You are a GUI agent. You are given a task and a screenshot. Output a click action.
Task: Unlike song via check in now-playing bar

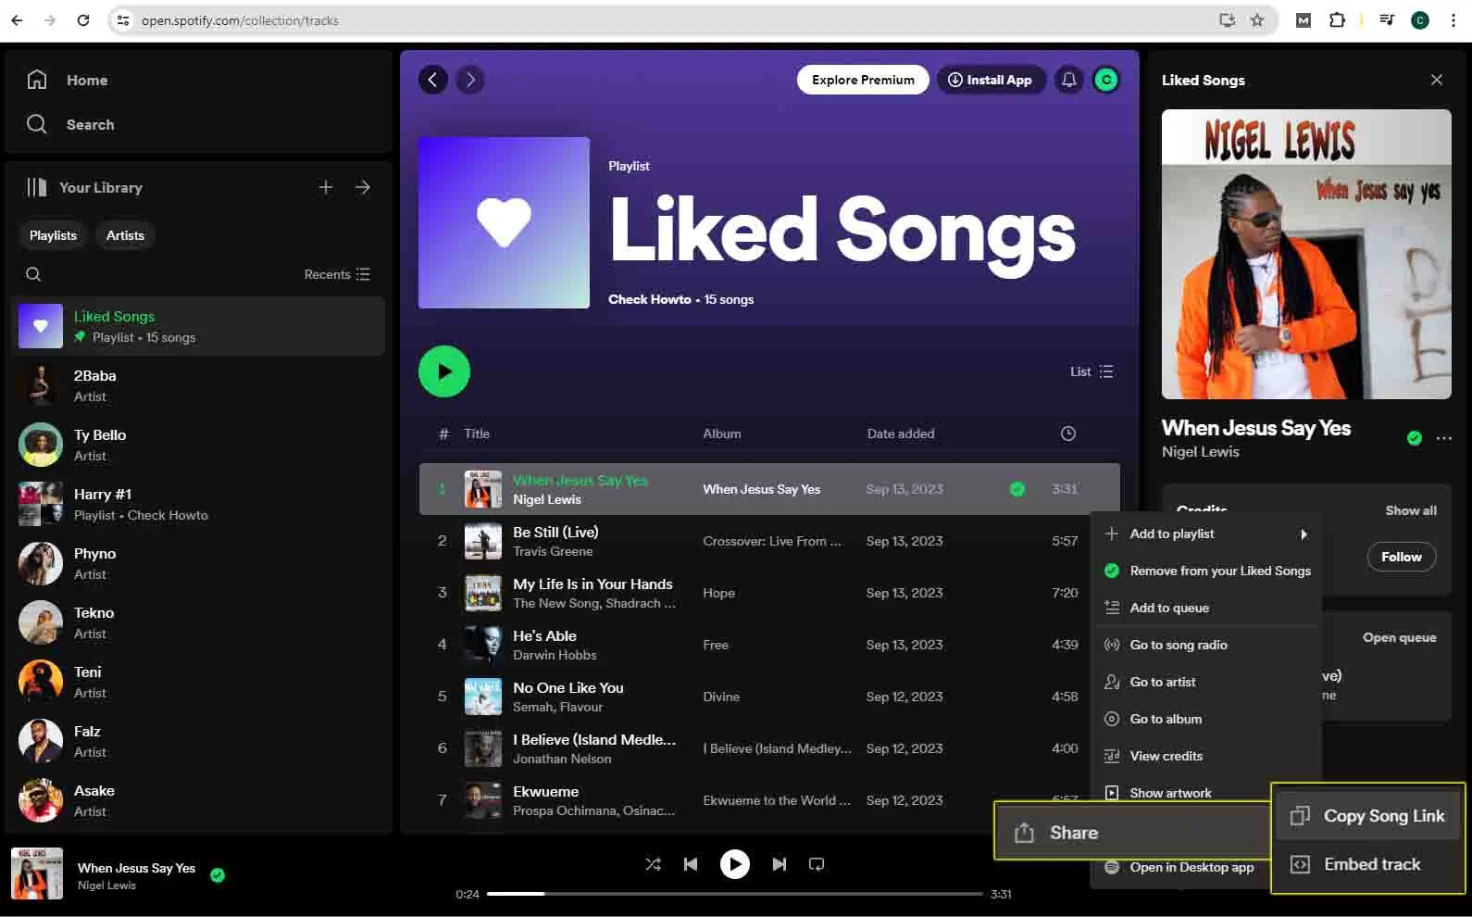(218, 875)
